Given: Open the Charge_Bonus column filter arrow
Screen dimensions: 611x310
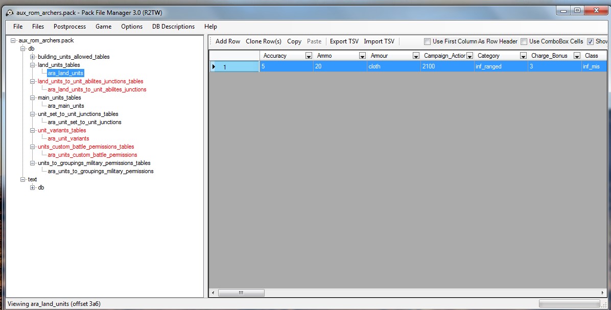Looking at the screenshot, I should [x=577, y=56].
